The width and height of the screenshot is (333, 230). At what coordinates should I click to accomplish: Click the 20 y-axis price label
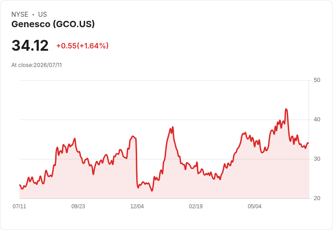point(317,198)
